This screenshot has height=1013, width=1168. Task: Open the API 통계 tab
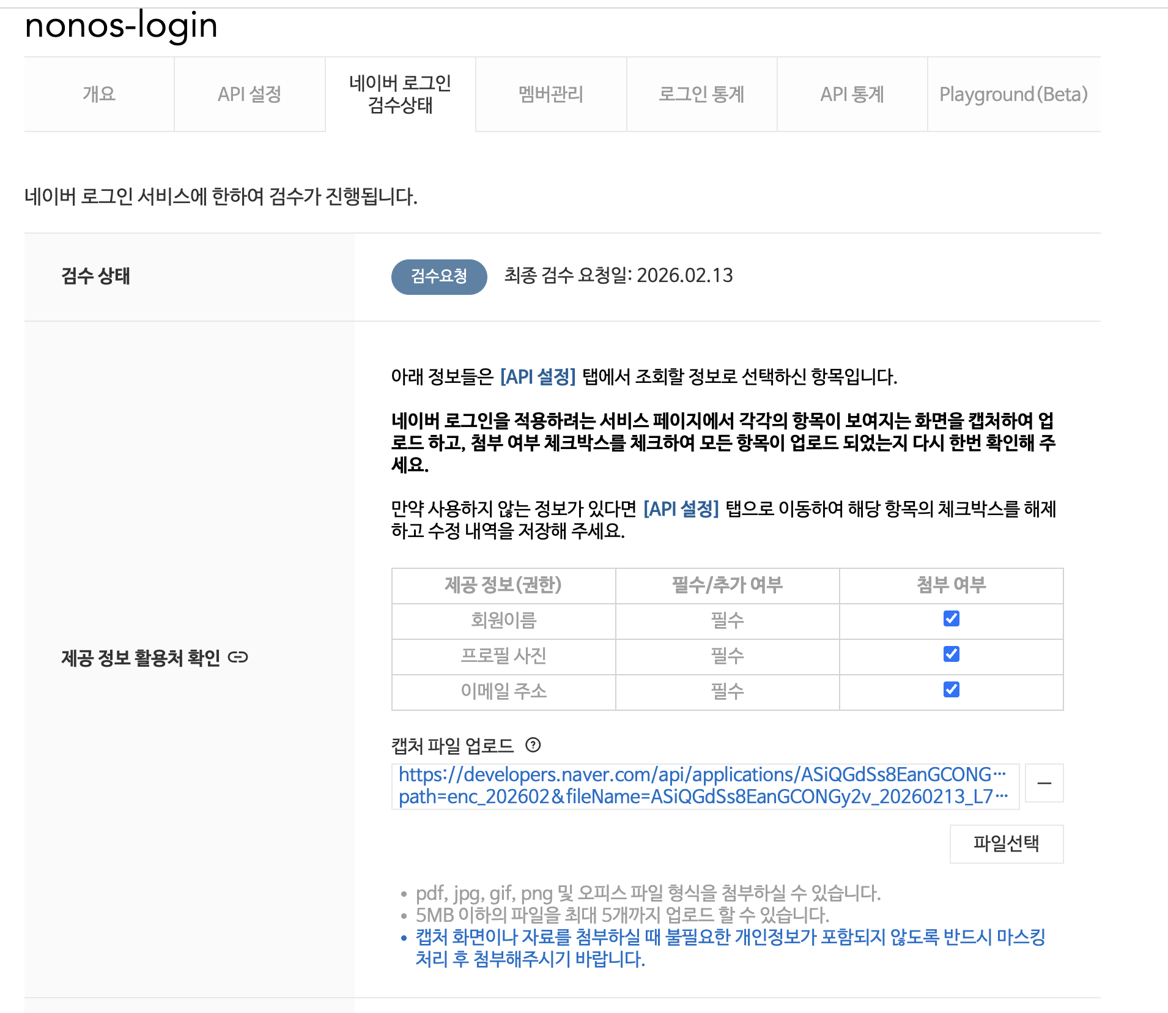click(x=852, y=94)
